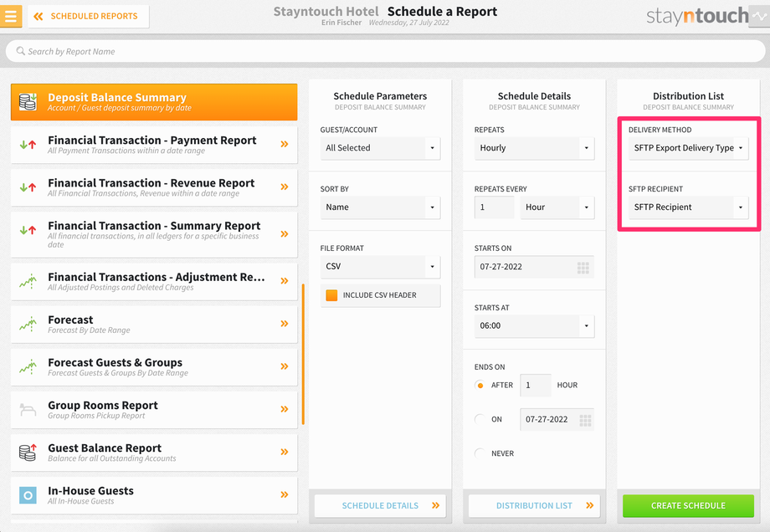
Task: Click the Payment Report arrows icon
Action: (28, 145)
